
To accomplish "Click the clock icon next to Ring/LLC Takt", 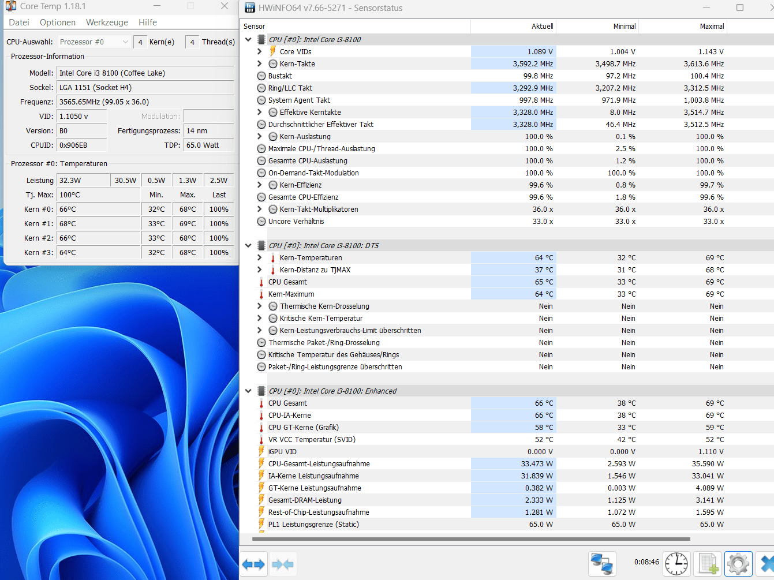I will (261, 88).
